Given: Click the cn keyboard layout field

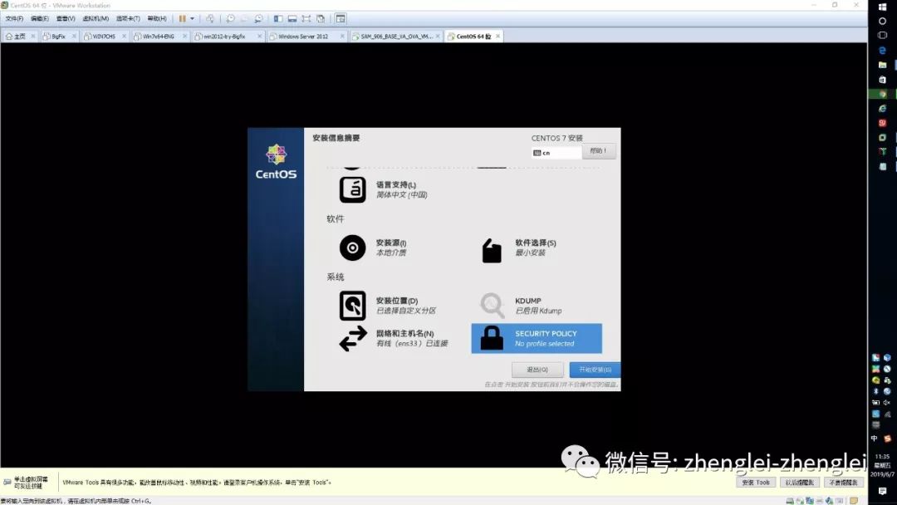Looking at the screenshot, I should (x=556, y=153).
